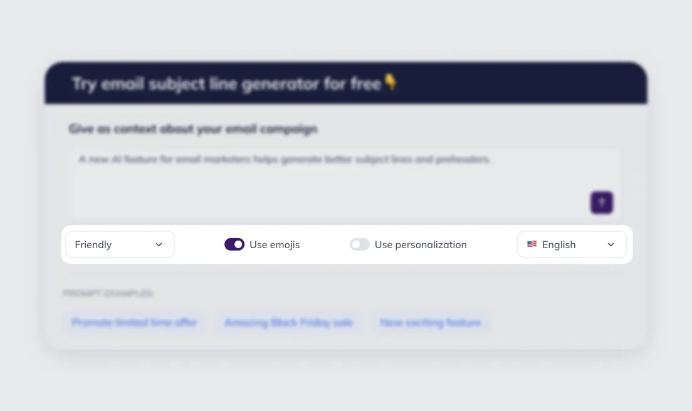Click the pointing-down hand emoji in header

pos(391,83)
